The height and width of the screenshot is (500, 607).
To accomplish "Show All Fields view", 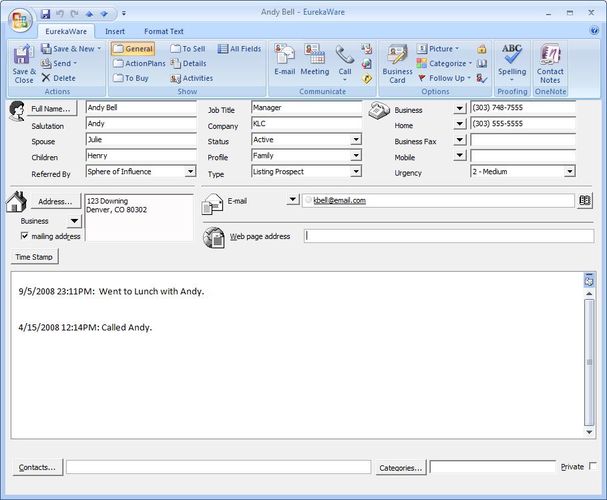I will (x=239, y=49).
